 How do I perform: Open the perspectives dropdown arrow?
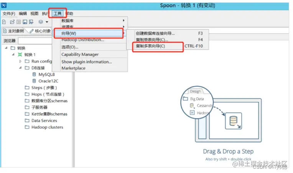click(47, 22)
